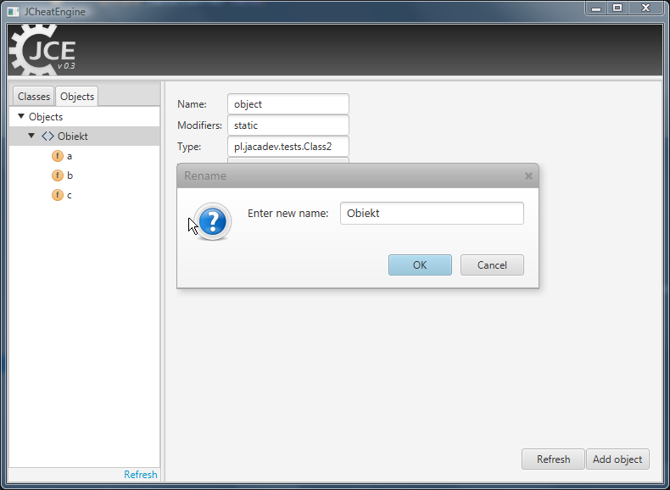670x490 pixels.
Task: Select the Objects tab
Action: coord(77,97)
